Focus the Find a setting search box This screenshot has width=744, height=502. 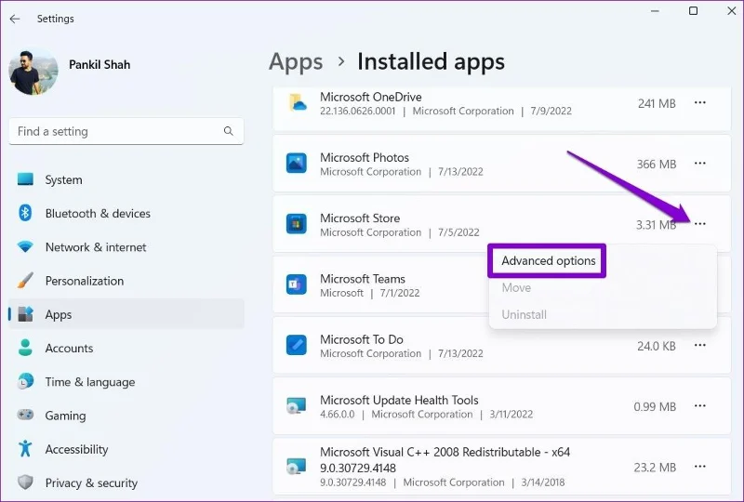(x=126, y=131)
